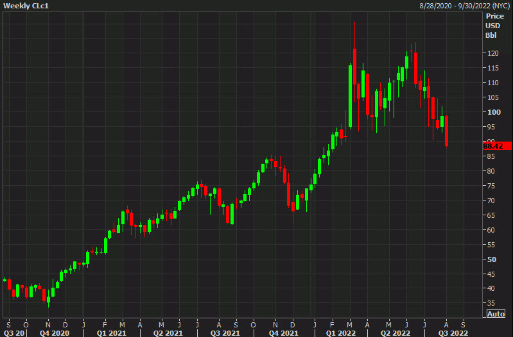Select the Q3 2022 quarter label
513x337 pixels.
pos(453,333)
